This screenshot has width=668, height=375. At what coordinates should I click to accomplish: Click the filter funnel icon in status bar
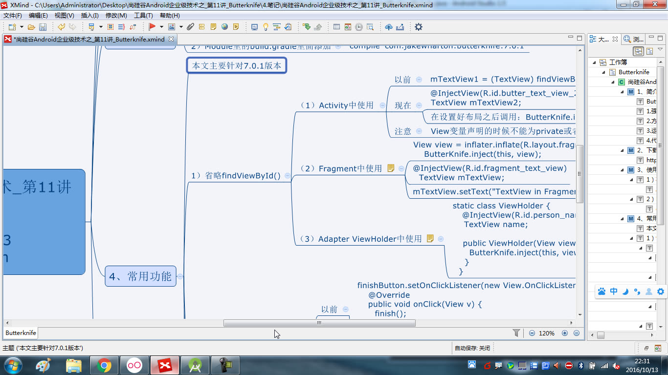coord(516,333)
